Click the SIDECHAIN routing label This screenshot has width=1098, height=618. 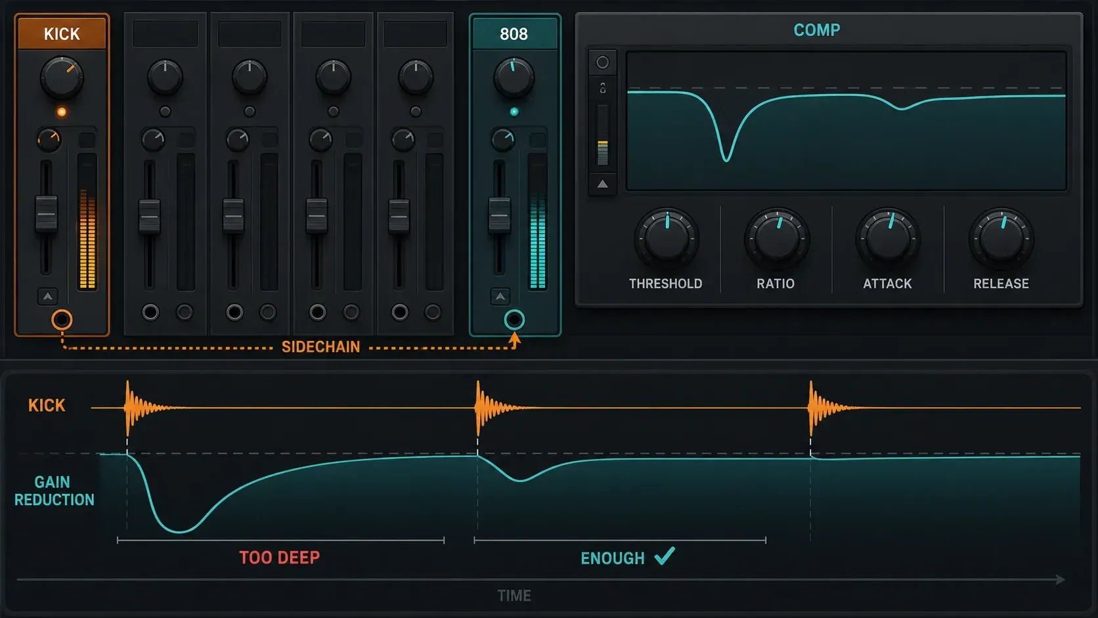[x=320, y=347]
